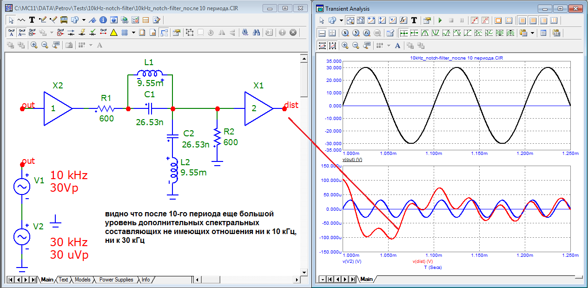Viewport: 588px width, 288px height.
Task: Click the green Run button in Transient Analysis
Action: coord(440,20)
